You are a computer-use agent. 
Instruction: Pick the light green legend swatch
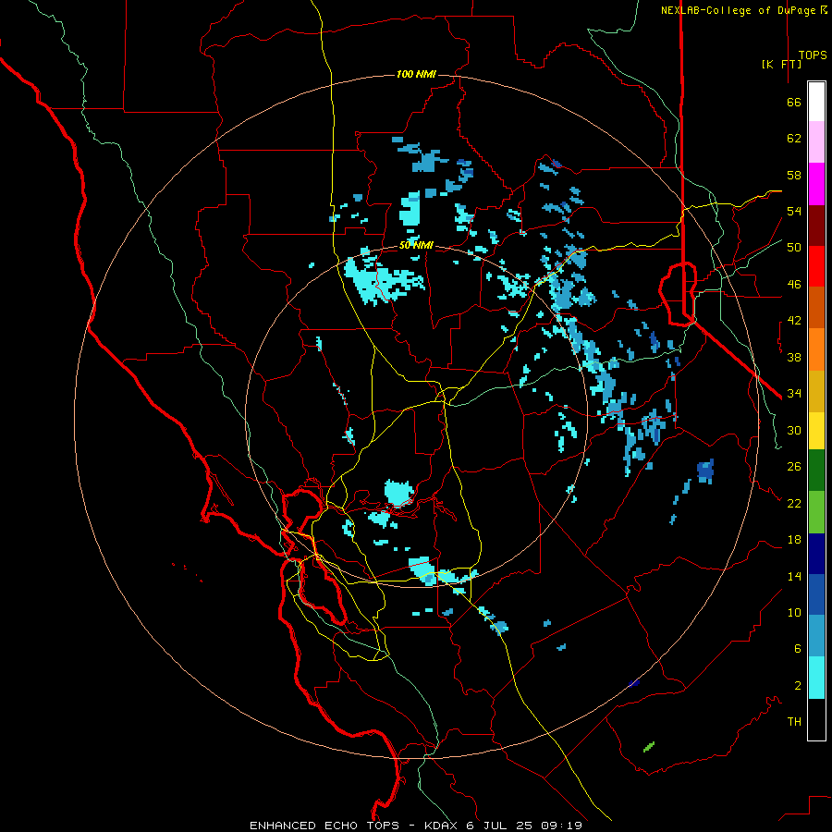(x=816, y=512)
